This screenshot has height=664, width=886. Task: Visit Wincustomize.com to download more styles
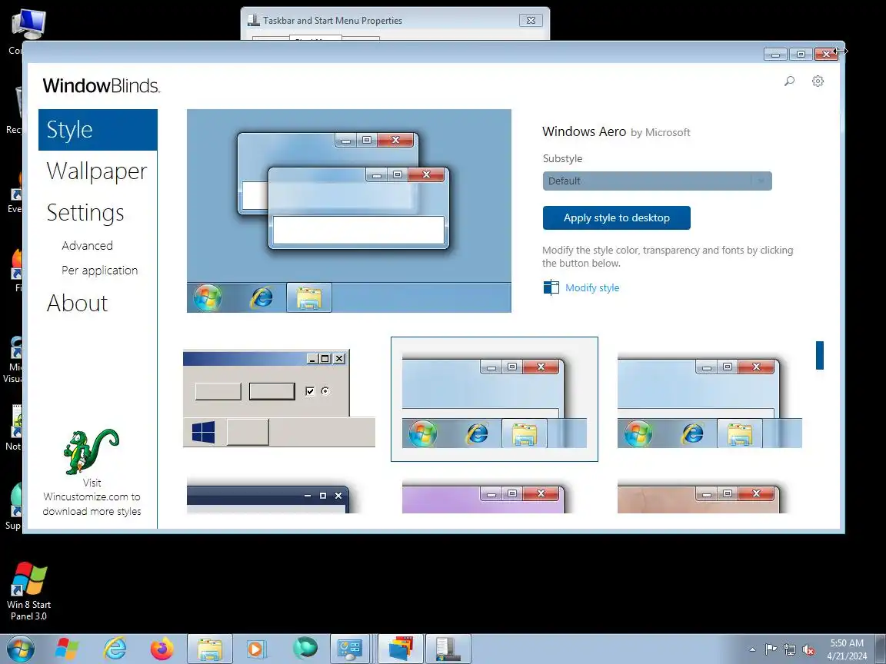[x=92, y=497]
